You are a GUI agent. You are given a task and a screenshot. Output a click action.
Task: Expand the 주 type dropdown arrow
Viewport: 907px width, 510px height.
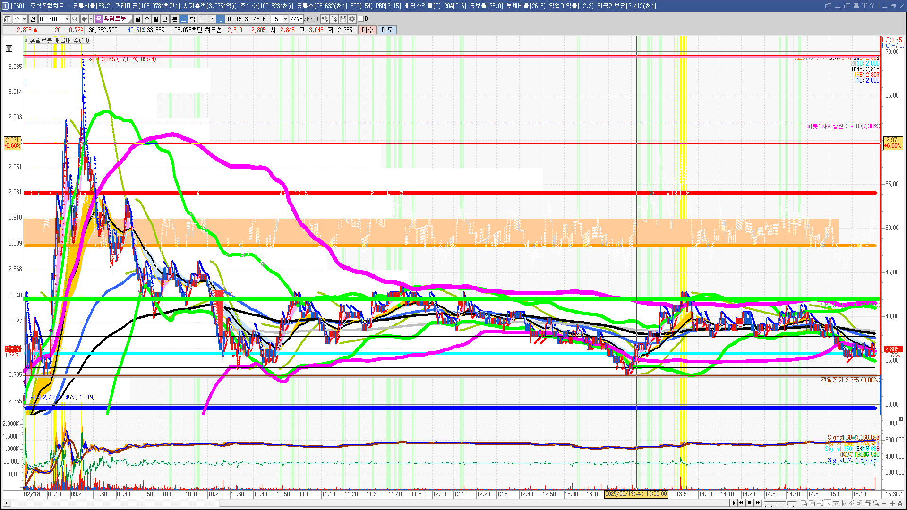tap(24, 19)
